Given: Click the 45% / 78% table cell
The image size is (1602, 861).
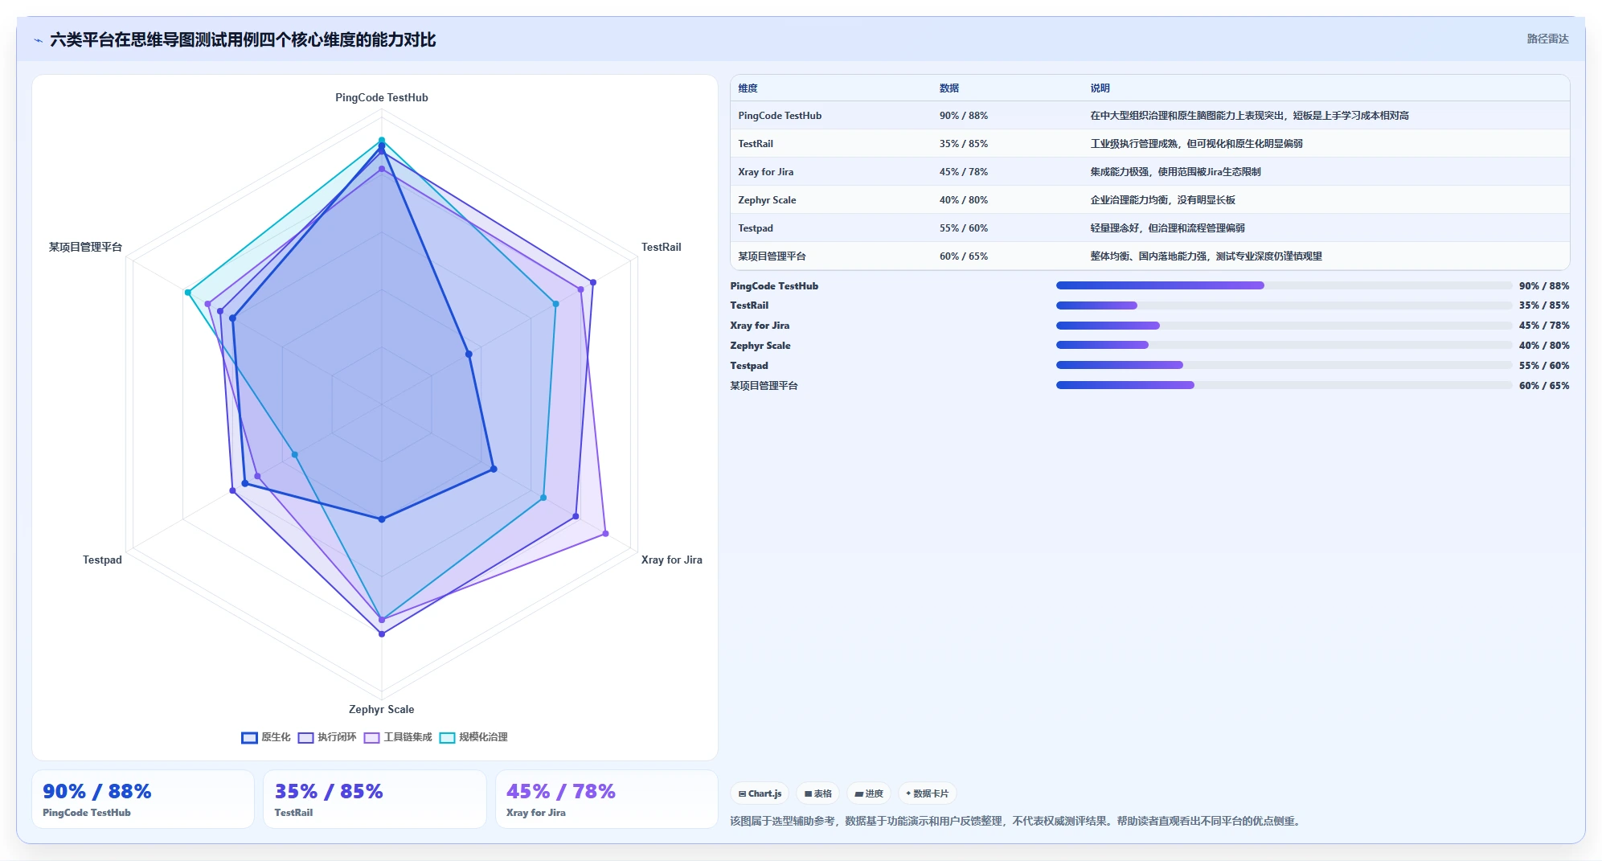Looking at the screenshot, I should (964, 172).
